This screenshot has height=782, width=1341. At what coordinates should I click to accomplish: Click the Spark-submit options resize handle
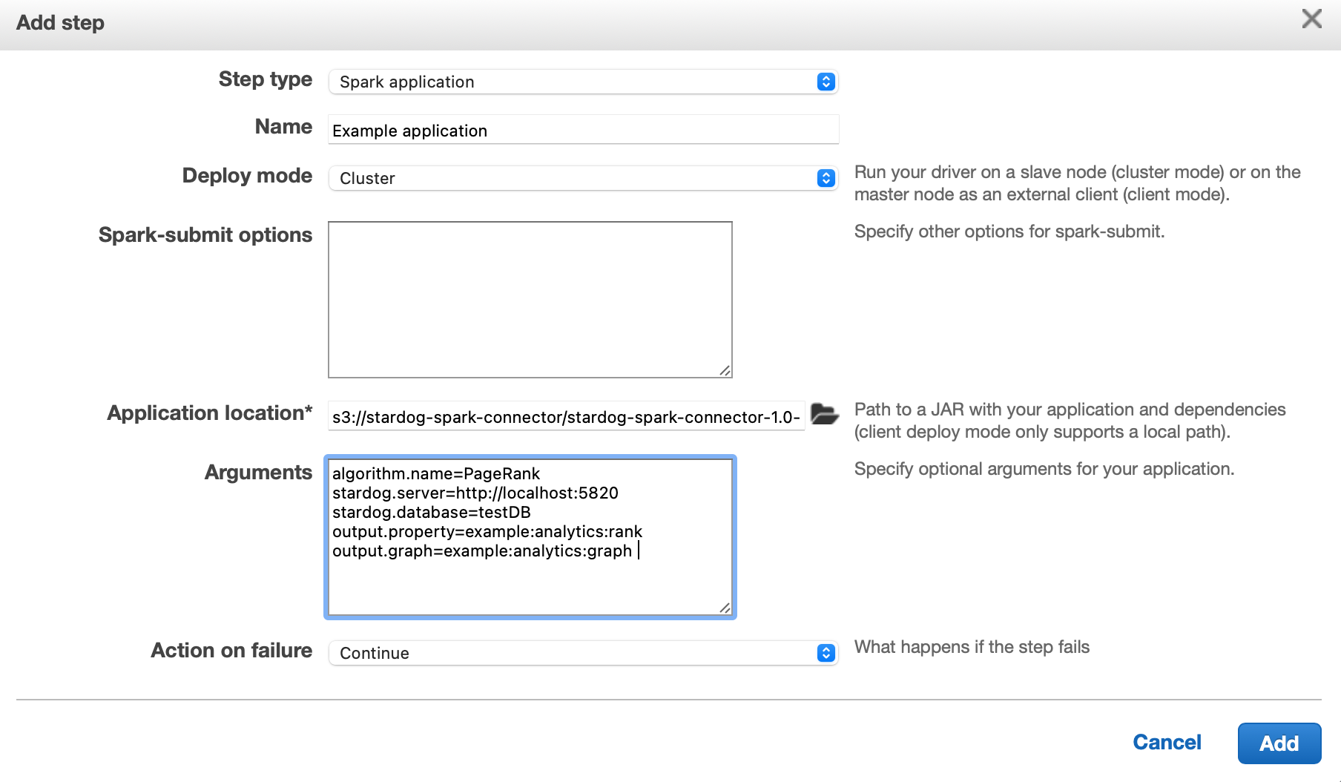click(725, 370)
